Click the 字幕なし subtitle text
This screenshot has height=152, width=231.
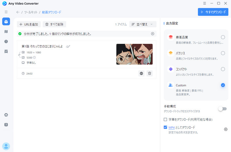point(31,63)
